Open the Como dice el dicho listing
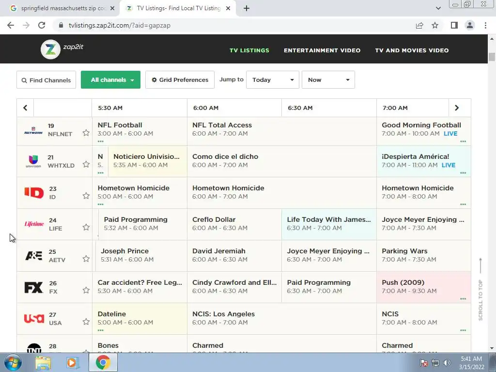This screenshot has height=372, width=496. pos(281,161)
